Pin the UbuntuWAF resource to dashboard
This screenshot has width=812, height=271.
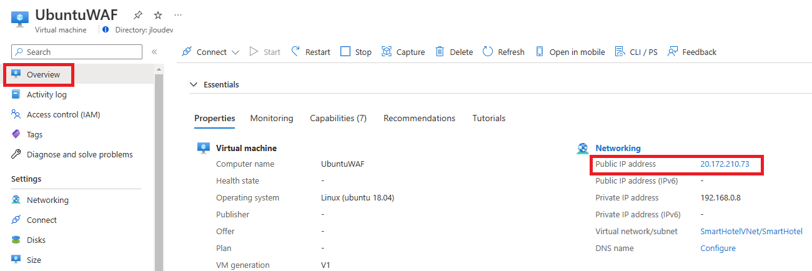coord(138,14)
